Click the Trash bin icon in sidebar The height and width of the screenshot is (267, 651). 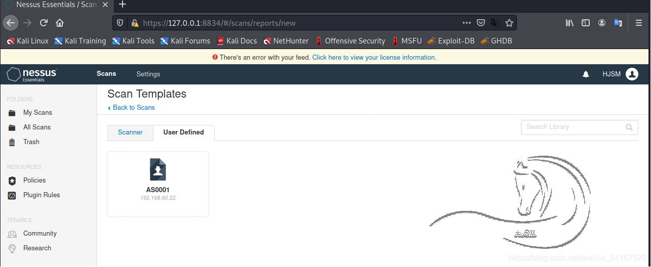12,142
